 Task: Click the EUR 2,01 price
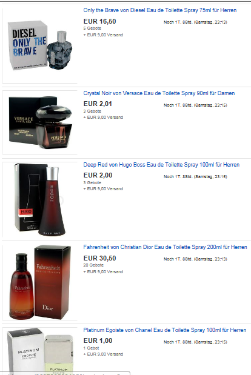98,104
